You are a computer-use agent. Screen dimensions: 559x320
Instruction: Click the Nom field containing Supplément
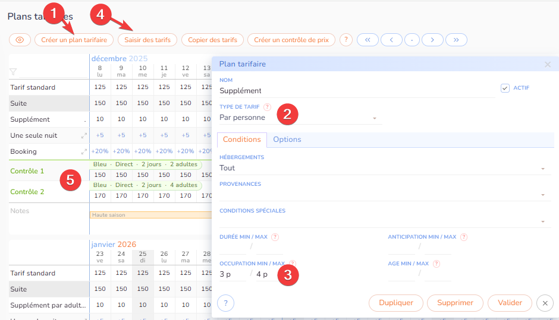coord(356,91)
